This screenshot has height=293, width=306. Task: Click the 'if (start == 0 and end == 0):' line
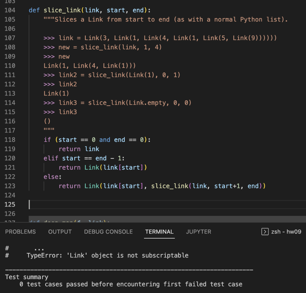tap(97, 140)
